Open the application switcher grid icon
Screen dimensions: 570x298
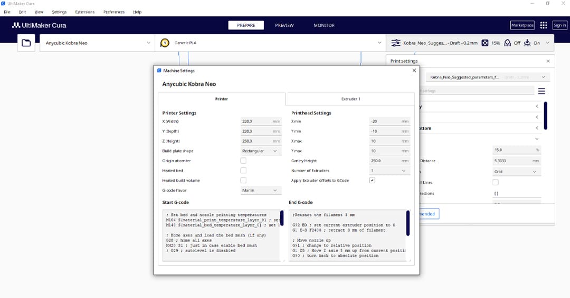544,25
